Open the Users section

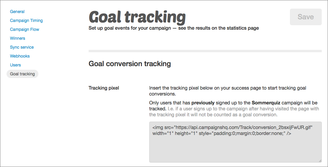pos(15,65)
